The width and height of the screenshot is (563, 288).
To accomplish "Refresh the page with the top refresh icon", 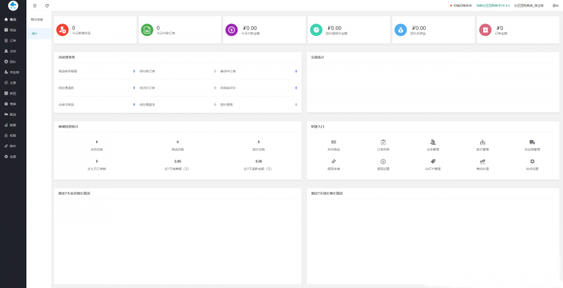I will [47, 6].
